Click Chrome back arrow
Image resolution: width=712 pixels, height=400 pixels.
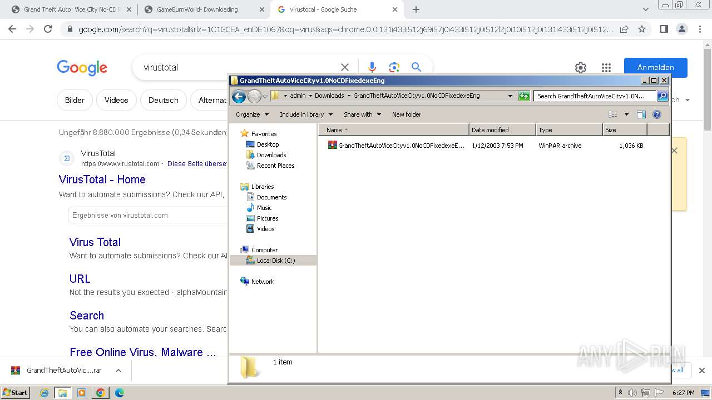pos(12,29)
